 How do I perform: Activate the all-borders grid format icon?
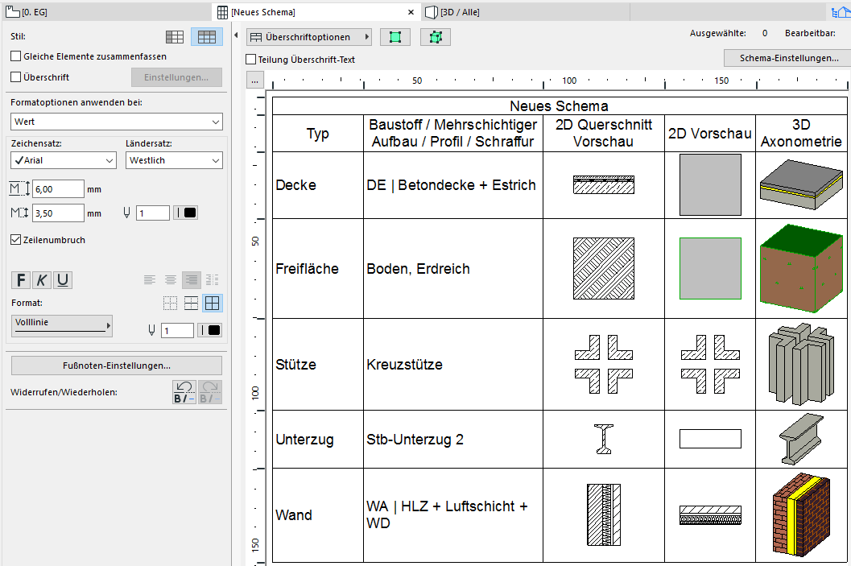211,302
